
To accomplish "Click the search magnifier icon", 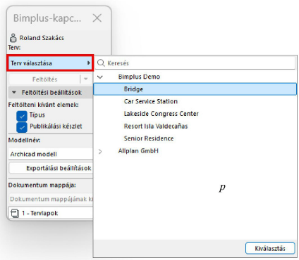I will 101,63.
